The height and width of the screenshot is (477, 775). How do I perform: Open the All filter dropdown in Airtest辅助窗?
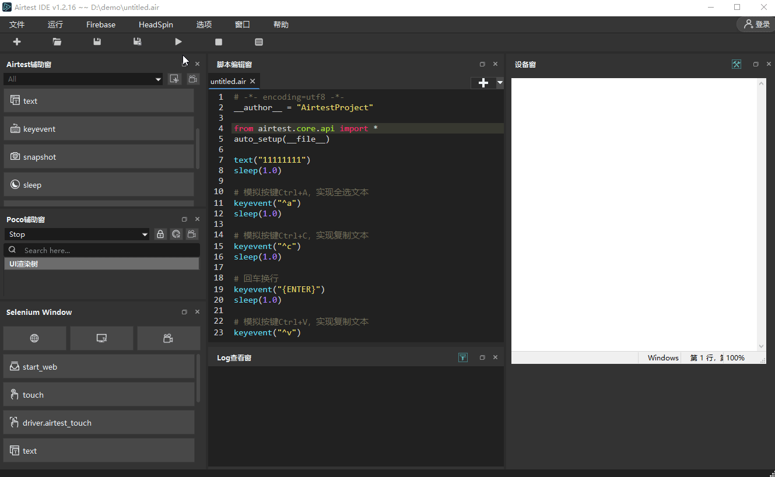[x=83, y=79]
